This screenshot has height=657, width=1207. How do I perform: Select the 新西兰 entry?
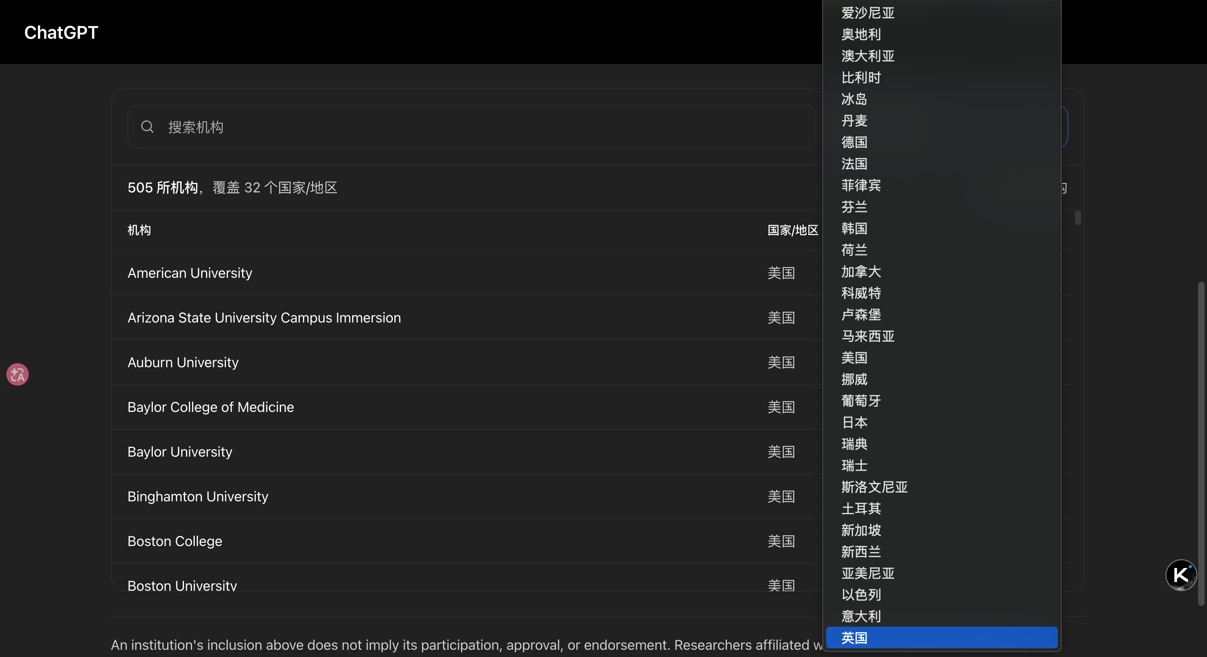click(942, 552)
